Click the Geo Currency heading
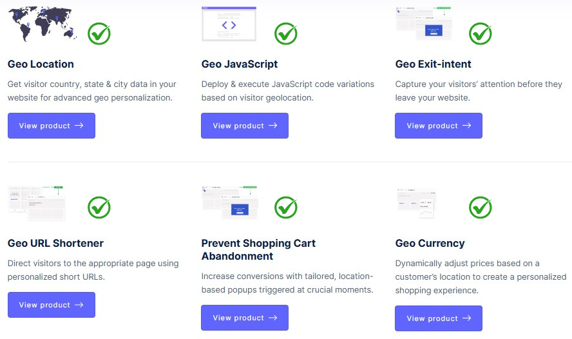Viewport: 572px width, 339px height. click(430, 243)
